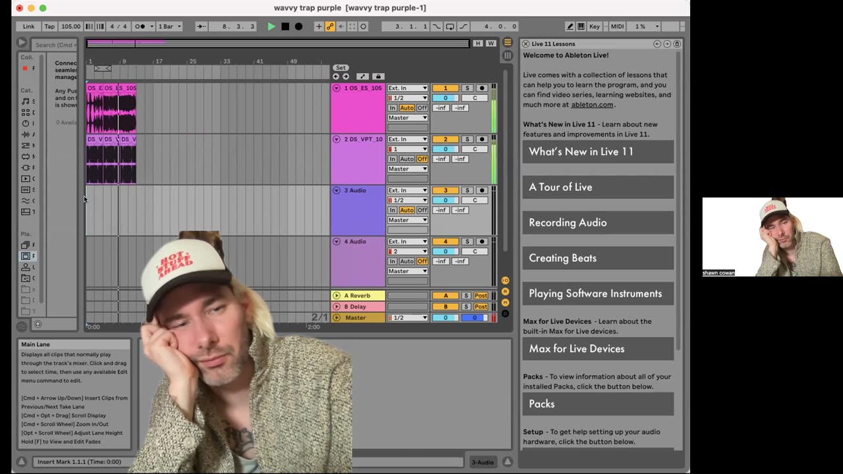
Task: Switch to Arrangement view selector icon
Action: pos(507,43)
